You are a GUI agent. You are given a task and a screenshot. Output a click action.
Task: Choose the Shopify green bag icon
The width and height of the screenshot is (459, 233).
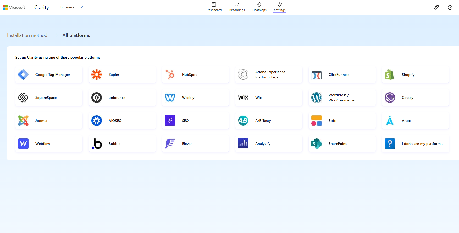point(389,75)
